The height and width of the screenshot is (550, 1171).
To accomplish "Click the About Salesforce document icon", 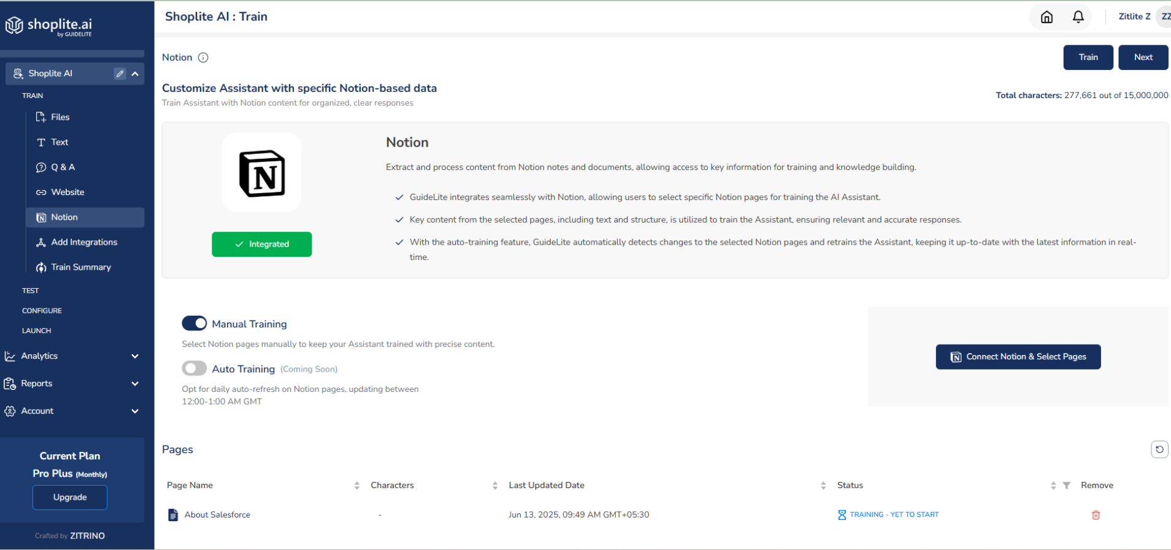I will [x=173, y=515].
